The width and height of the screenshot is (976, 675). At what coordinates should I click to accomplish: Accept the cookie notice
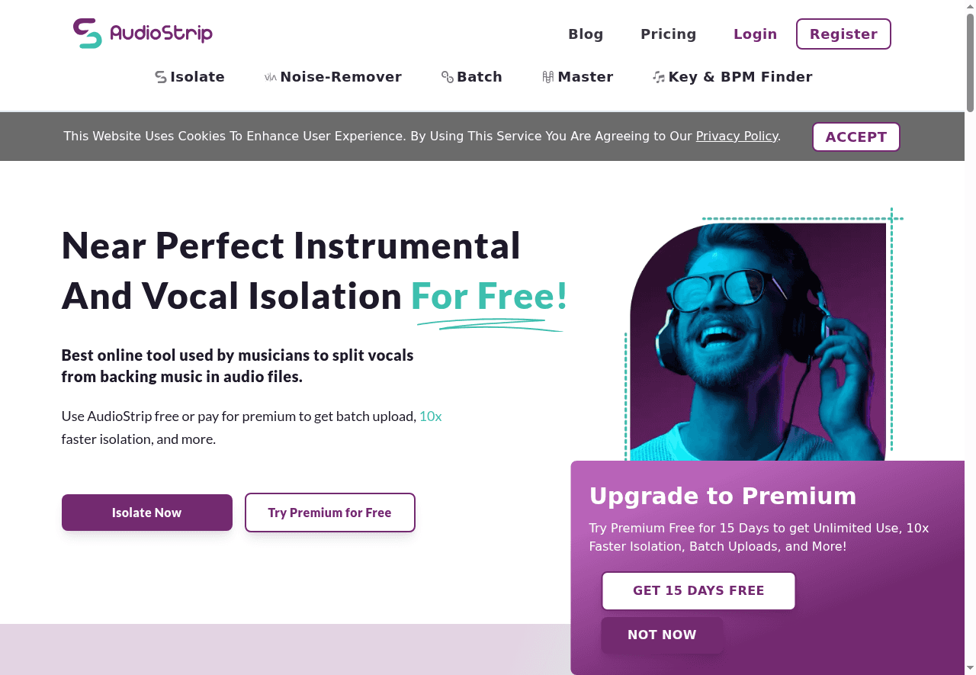pos(856,137)
